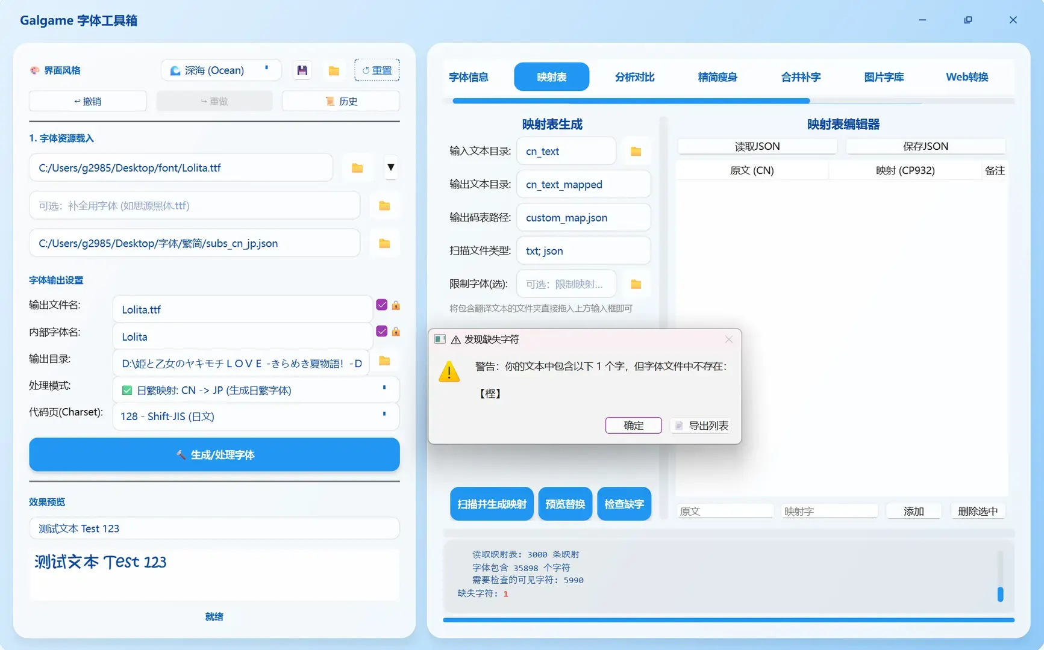Browse for the main font file Lolita.ttf
The width and height of the screenshot is (1044, 650).
(x=357, y=168)
